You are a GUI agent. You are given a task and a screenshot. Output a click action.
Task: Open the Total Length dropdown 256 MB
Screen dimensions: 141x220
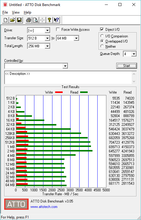point(48,46)
